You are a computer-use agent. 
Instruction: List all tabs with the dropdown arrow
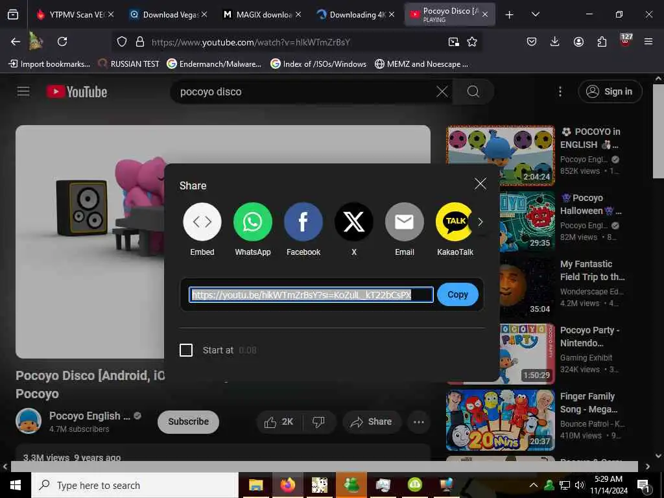(535, 14)
